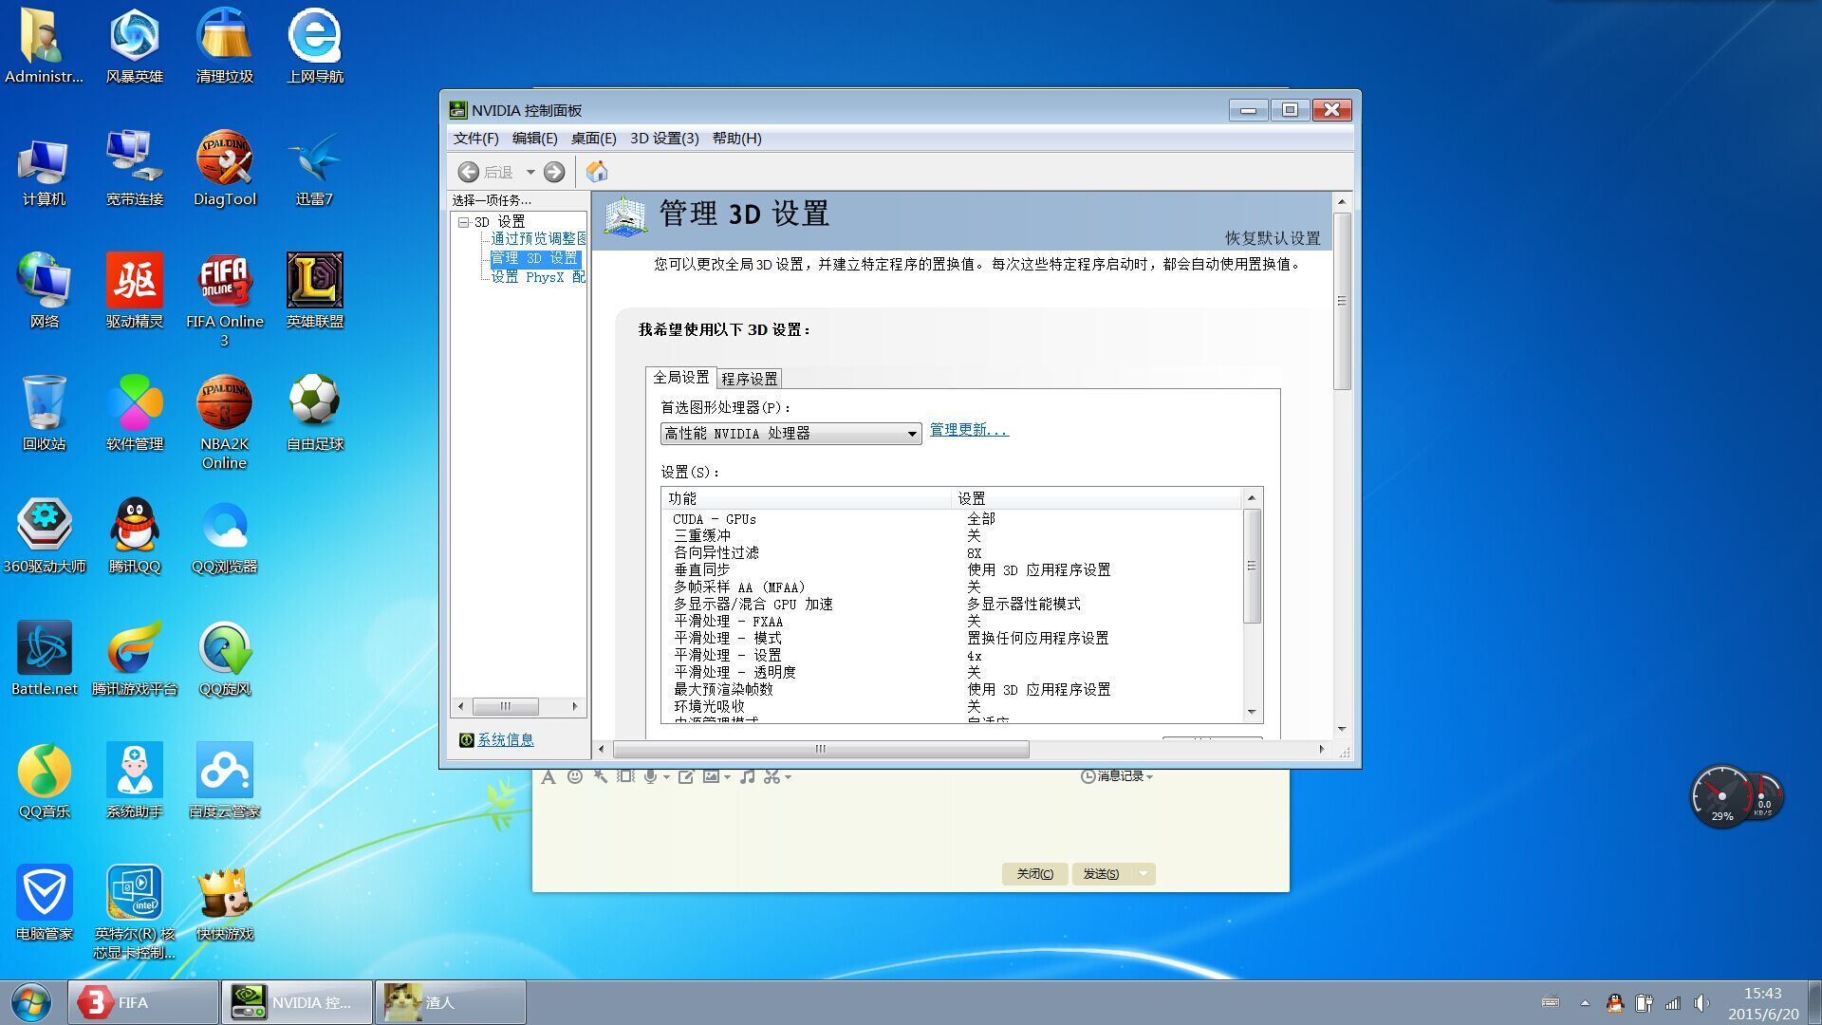This screenshot has width=1822, height=1025.
Task: Click the home icon in NVIDIA toolbar
Action: pos(597,171)
